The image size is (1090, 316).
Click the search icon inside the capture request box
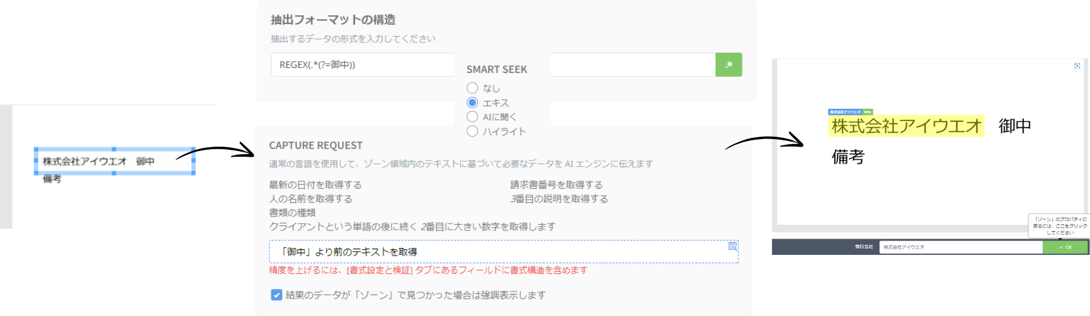[x=732, y=246]
